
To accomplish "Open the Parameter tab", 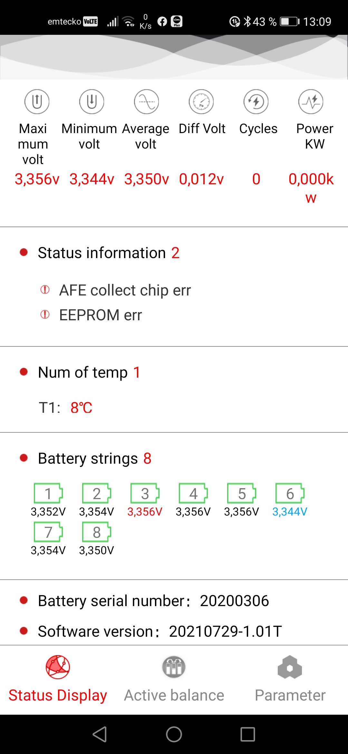I will click(x=290, y=679).
